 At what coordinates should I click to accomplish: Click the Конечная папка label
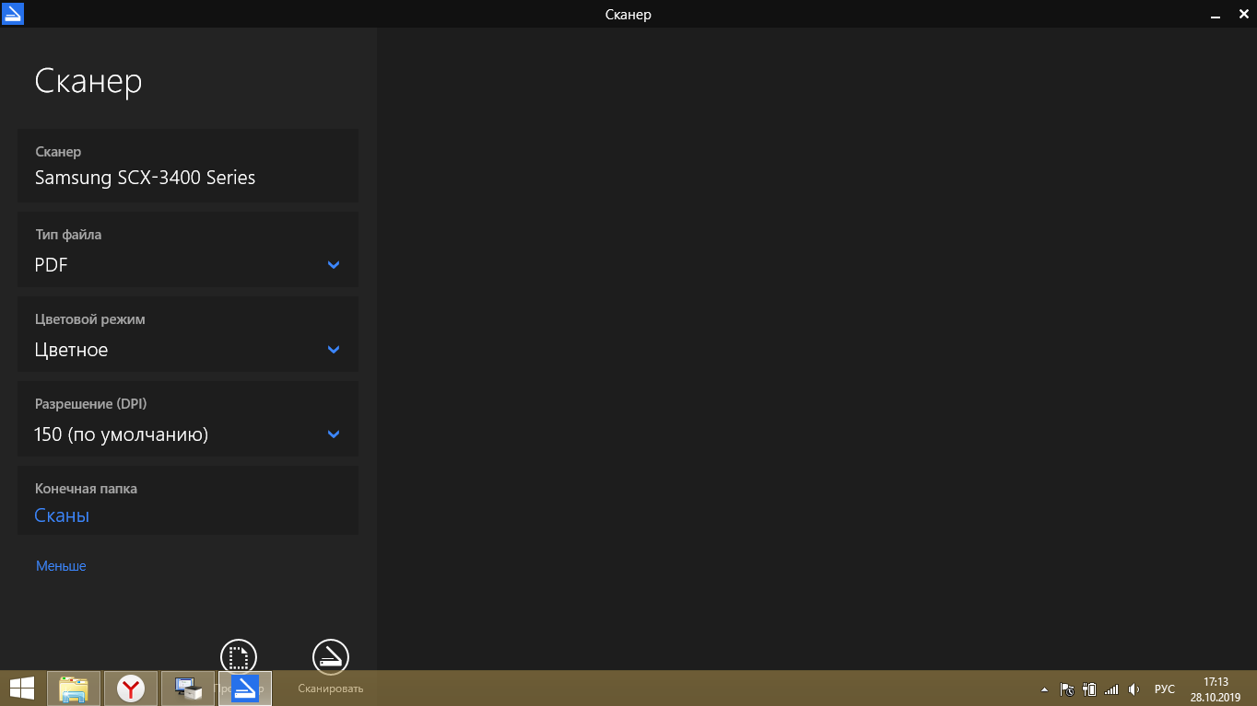[x=86, y=489]
